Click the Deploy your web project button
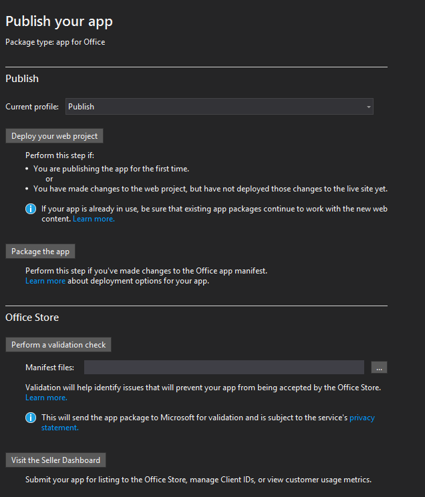The image size is (425, 497). [54, 136]
